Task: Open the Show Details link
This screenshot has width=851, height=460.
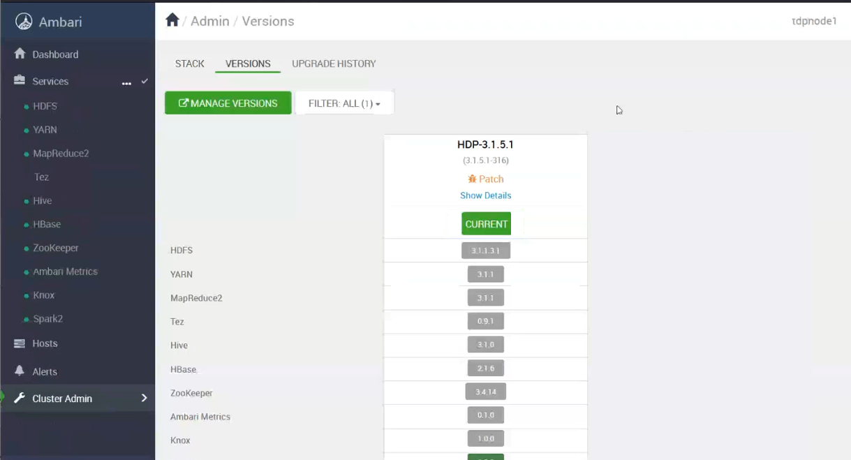Action: 486,195
